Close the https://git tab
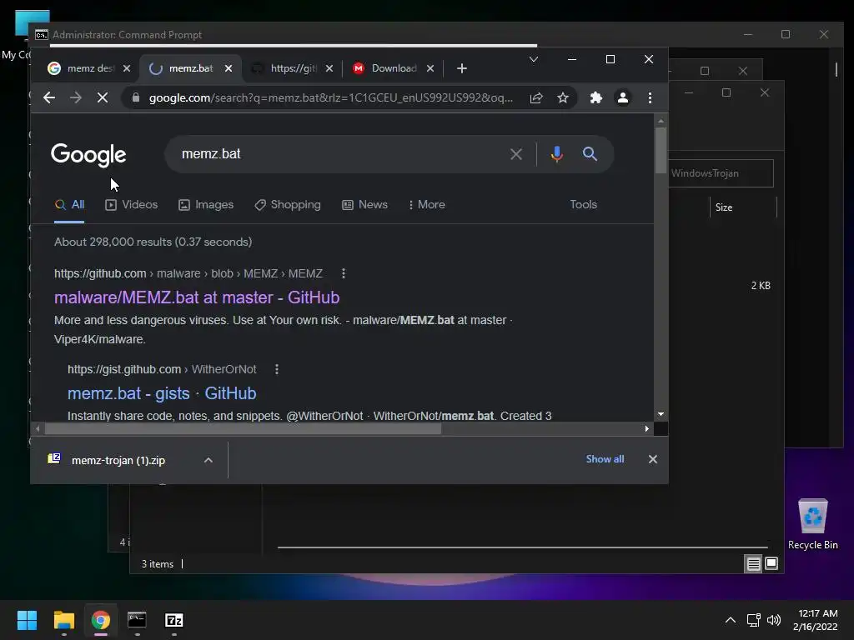Image resolution: width=854 pixels, height=640 pixels. pos(329,68)
